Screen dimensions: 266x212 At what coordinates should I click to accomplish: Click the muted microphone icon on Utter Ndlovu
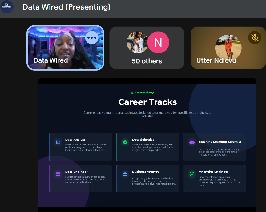[x=255, y=37]
